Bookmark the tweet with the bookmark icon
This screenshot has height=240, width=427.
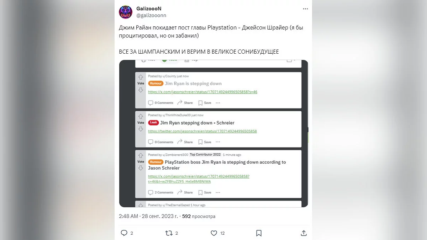(x=259, y=233)
